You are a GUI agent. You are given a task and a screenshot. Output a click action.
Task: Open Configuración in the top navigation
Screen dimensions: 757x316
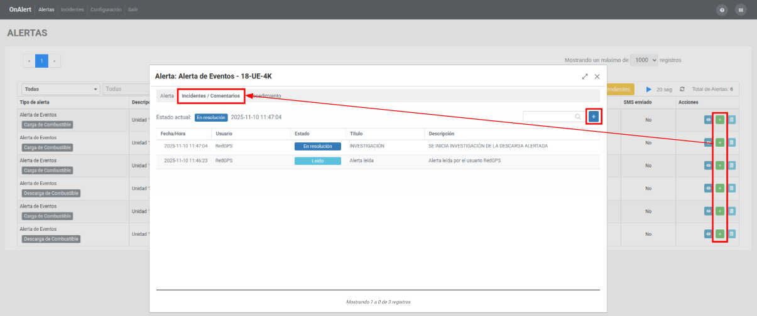click(106, 9)
